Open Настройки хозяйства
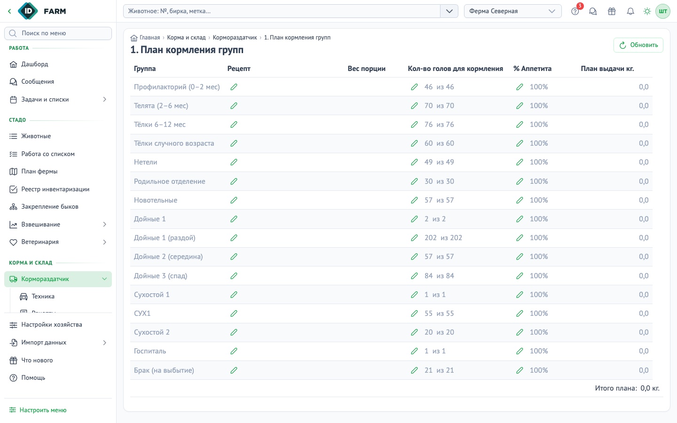This screenshot has width=677, height=423. (58, 325)
